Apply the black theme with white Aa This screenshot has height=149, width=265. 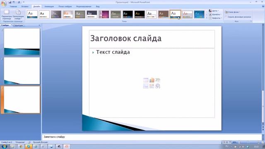[128, 14]
